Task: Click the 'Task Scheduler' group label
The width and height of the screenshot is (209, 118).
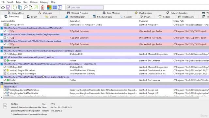Action: coord(10,87)
